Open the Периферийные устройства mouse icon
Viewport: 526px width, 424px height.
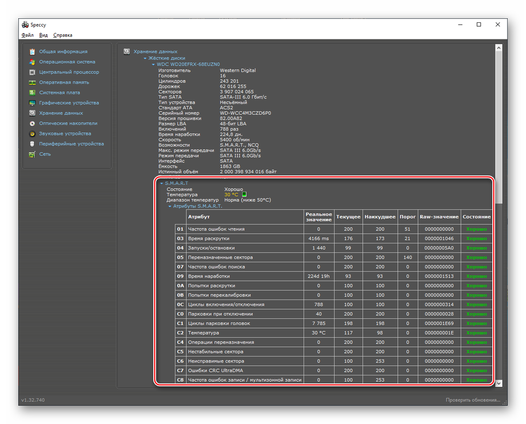33,144
